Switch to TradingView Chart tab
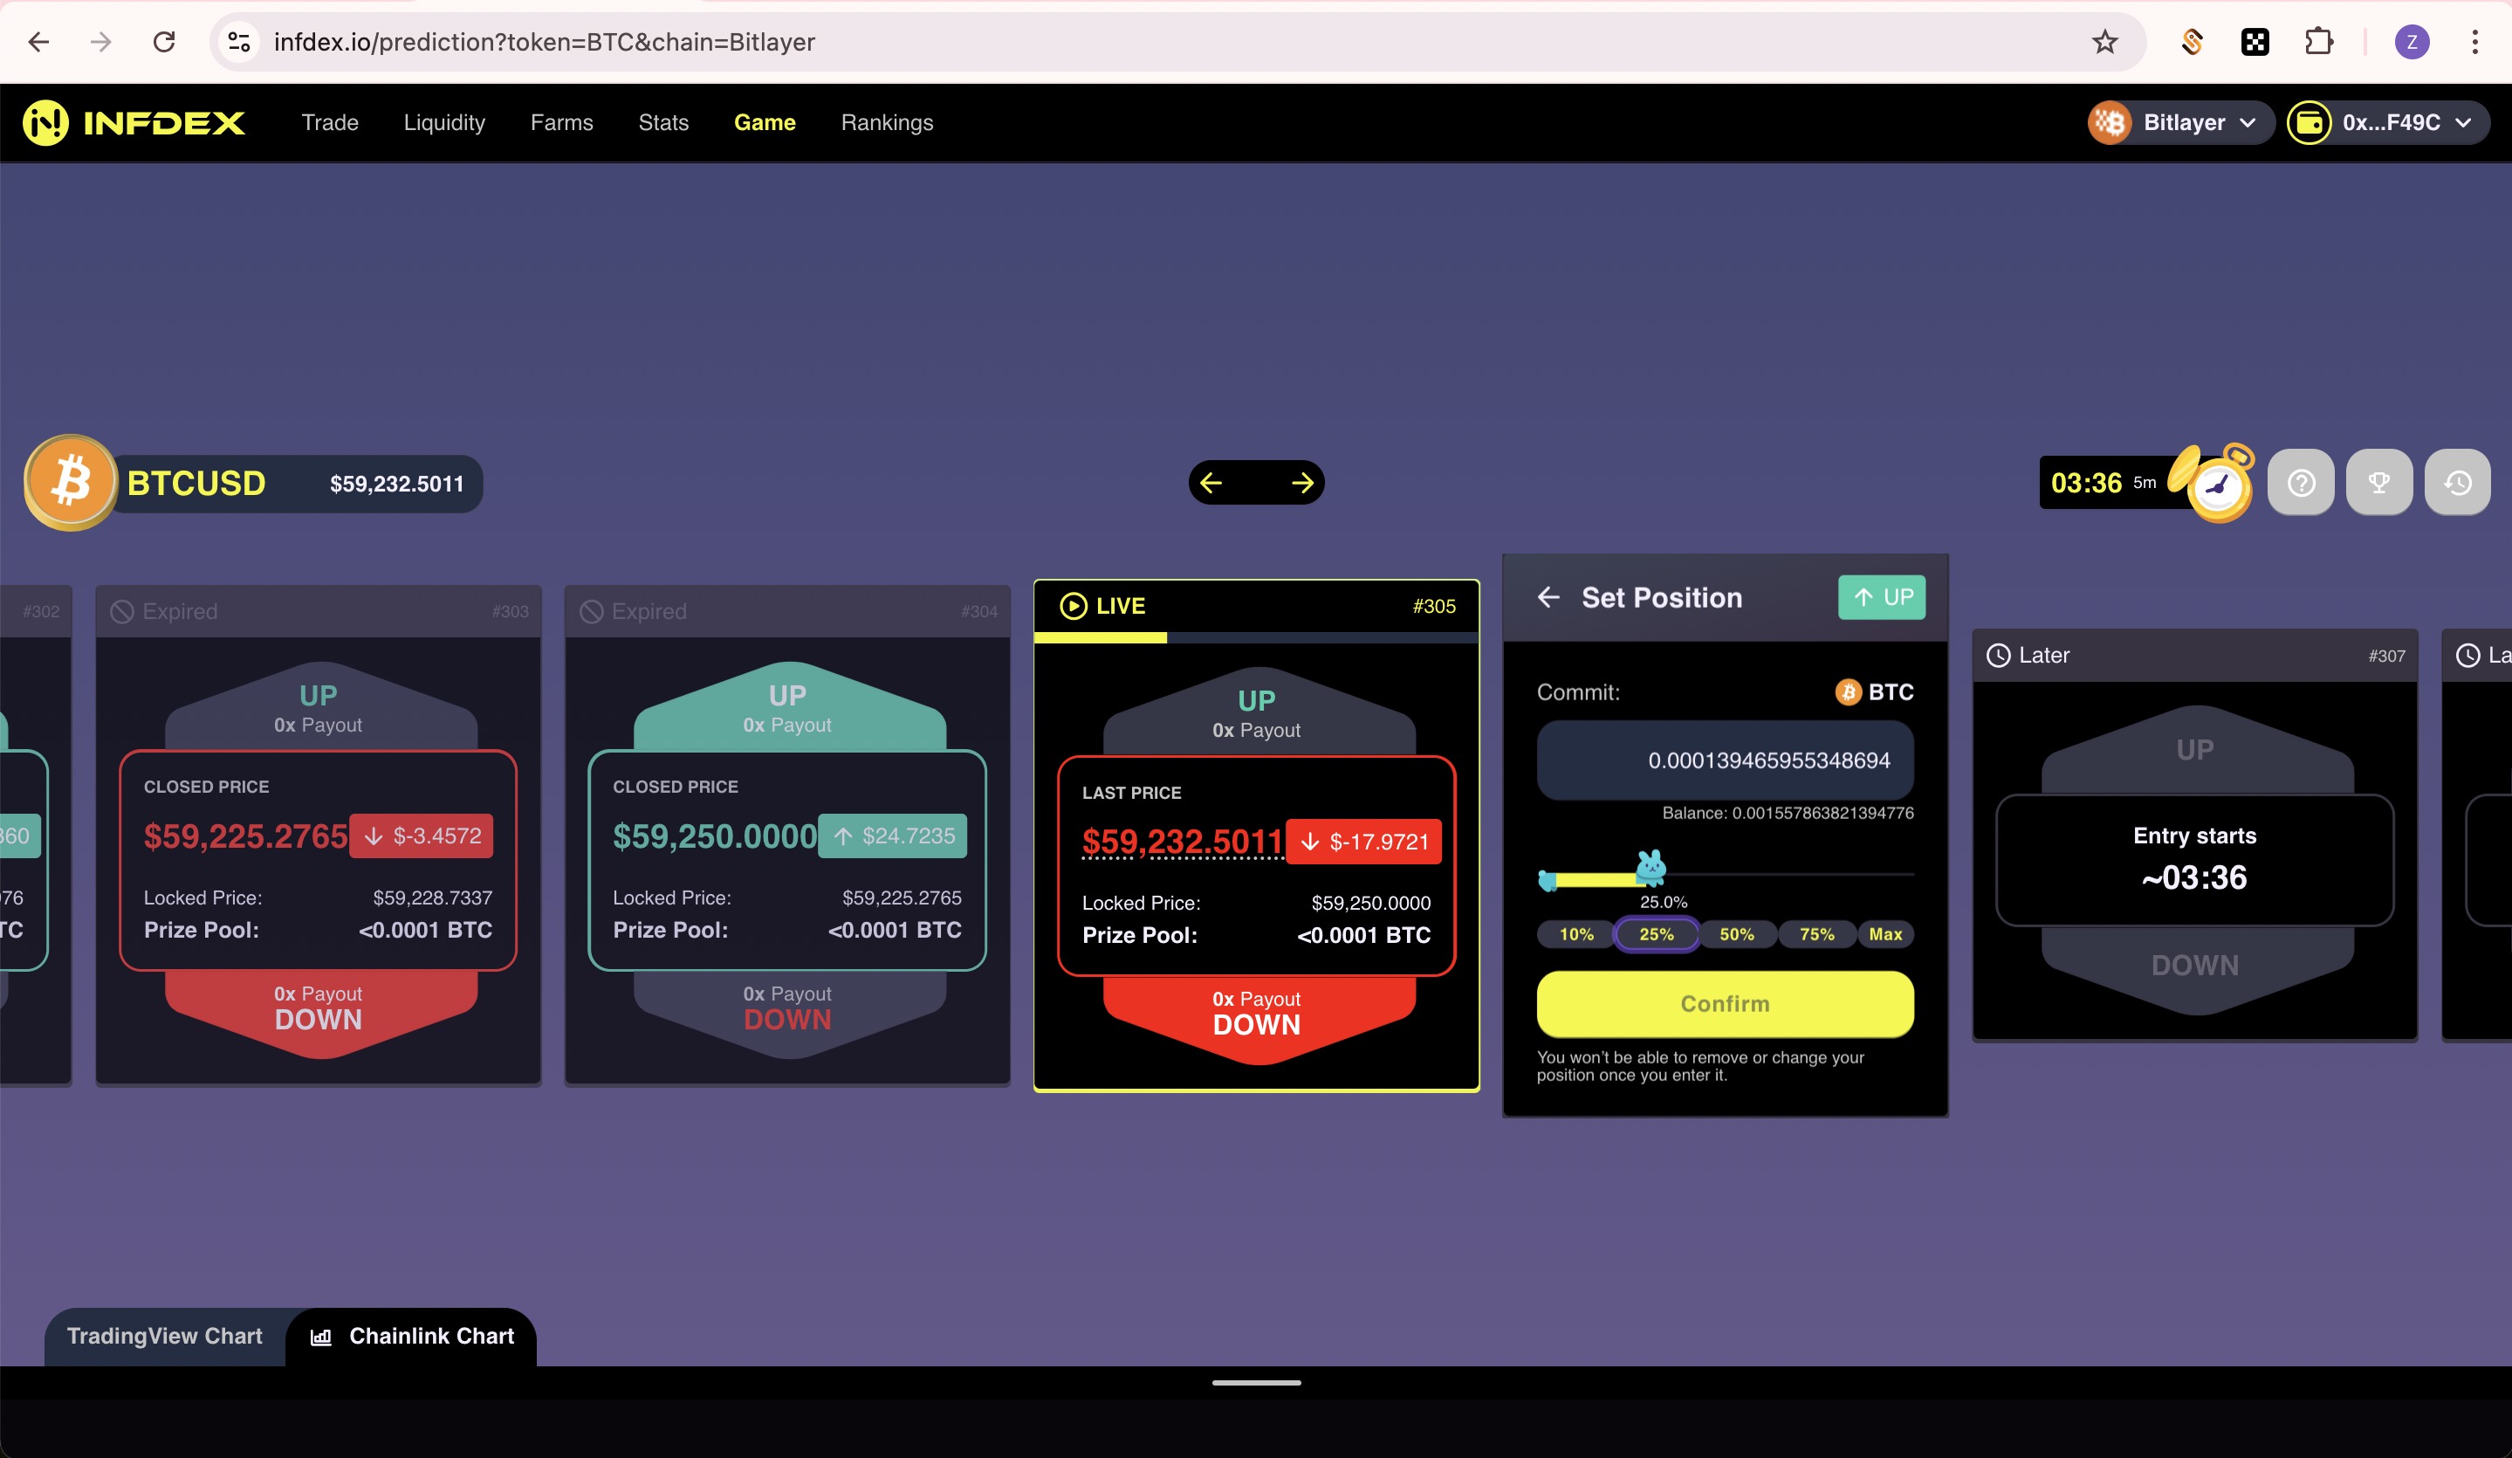The width and height of the screenshot is (2512, 1458). (164, 1337)
